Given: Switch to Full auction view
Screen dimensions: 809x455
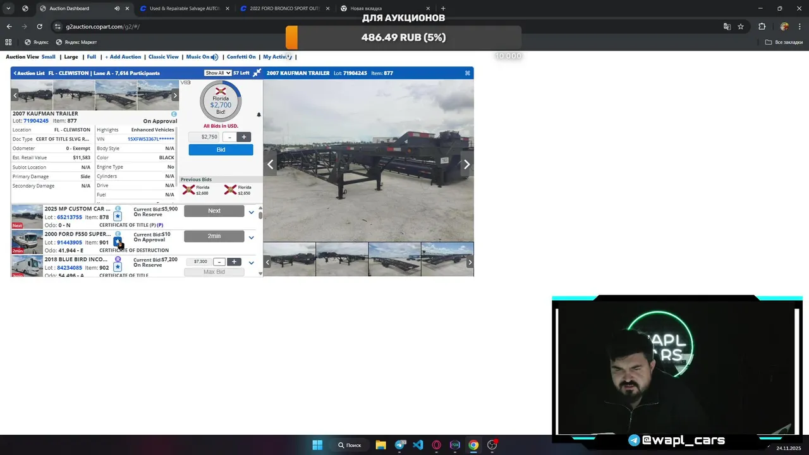Looking at the screenshot, I should tap(92, 57).
